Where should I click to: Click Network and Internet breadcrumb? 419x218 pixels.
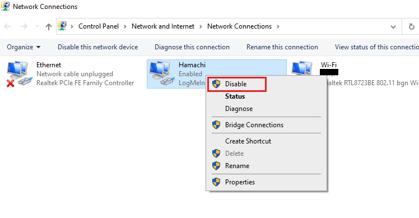pos(163,26)
